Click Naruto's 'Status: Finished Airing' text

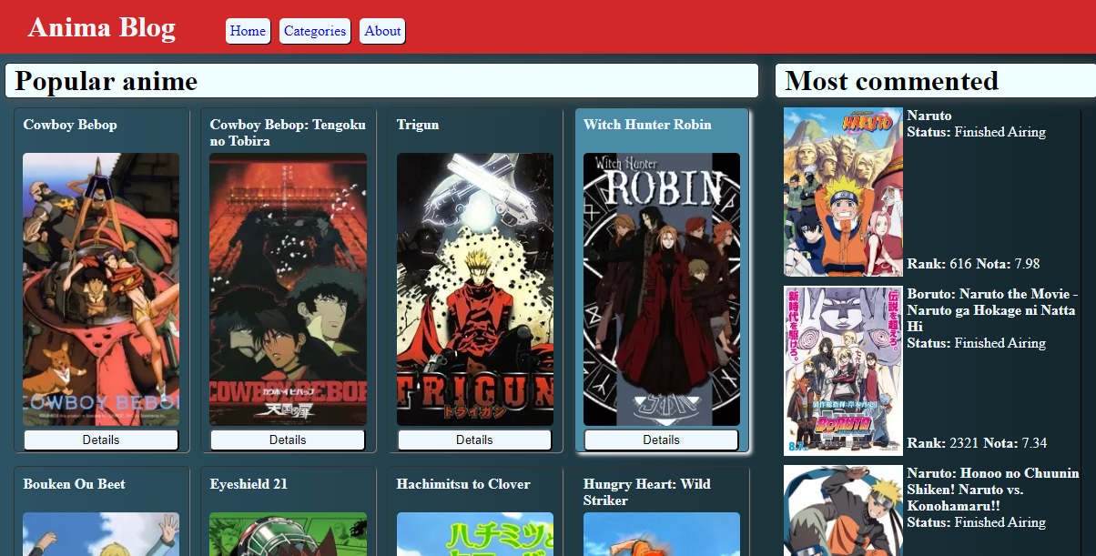tap(977, 132)
